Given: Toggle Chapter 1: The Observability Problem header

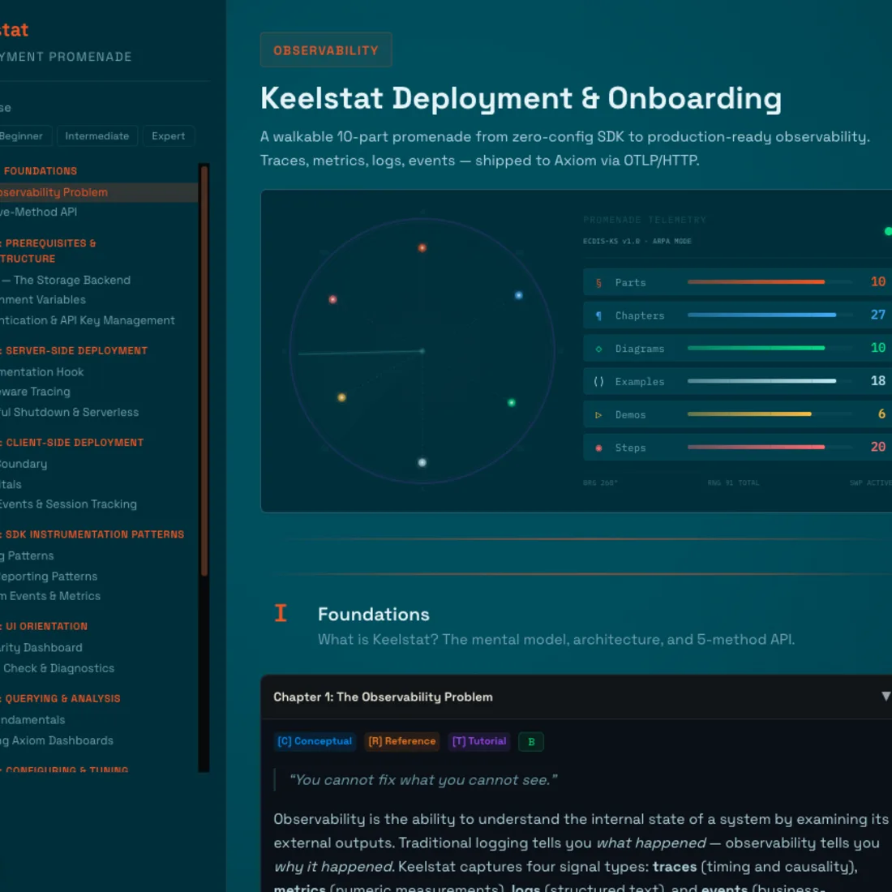Looking at the screenshot, I should tap(577, 697).
